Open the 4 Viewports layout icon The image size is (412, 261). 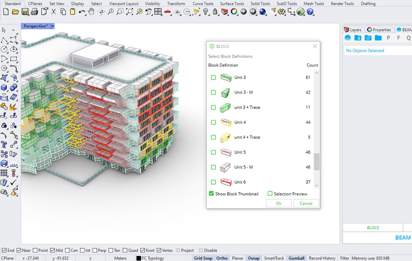[158, 12]
